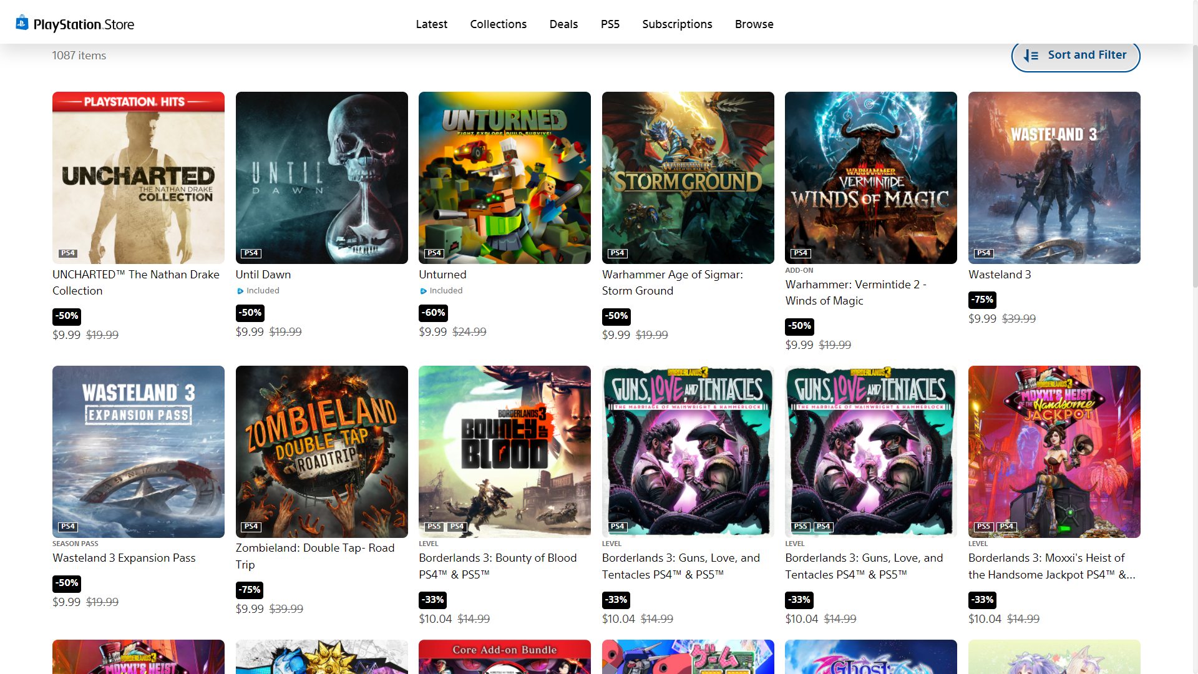The width and height of the screenshot is (1198, 674).
Task: Click PS Plus icon under Until Dawn
Action: pyautogui.click(x=240, y=291)
